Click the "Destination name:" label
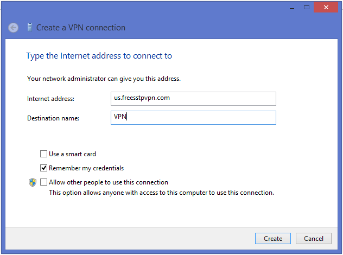This screenshot has width=343, height=255. (x=53, y=118)
